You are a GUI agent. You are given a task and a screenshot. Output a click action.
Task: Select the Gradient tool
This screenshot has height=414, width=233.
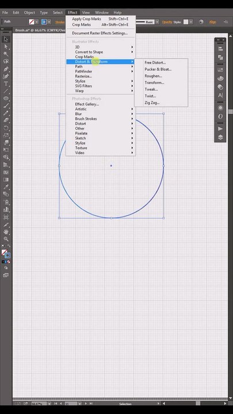pyautogui.click(x=6, y=179)
